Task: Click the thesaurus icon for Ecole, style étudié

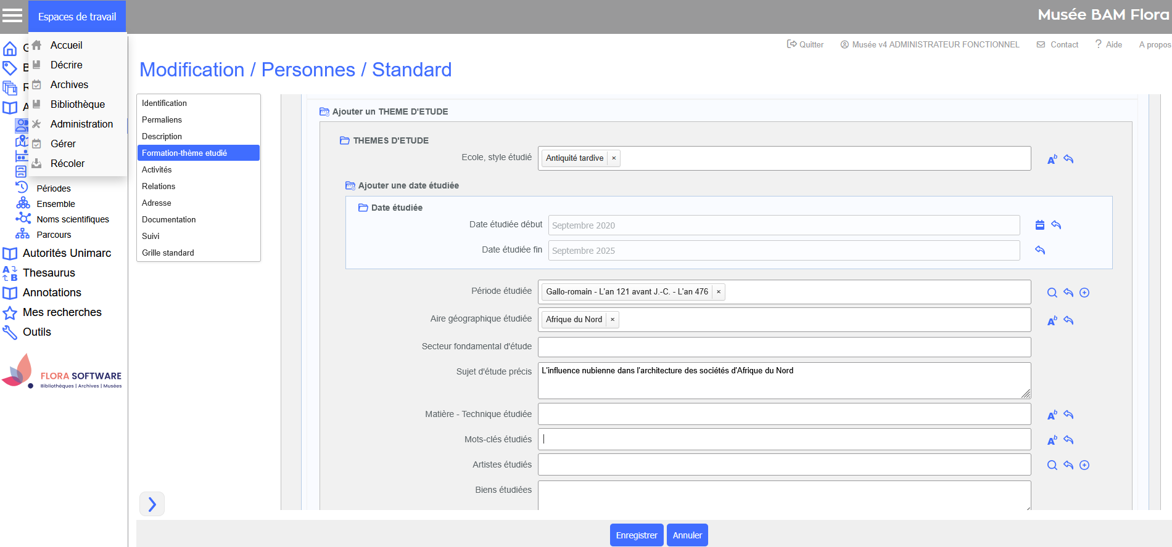Action: pos(1052,160)
